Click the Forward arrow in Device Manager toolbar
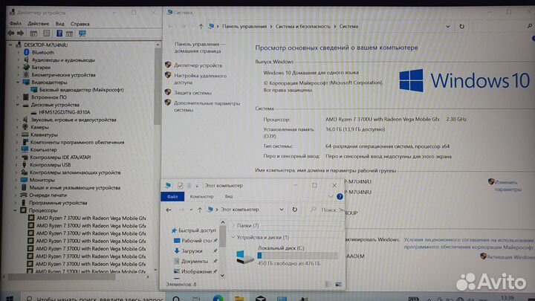 pyautogui.click(x=21, y=33)
